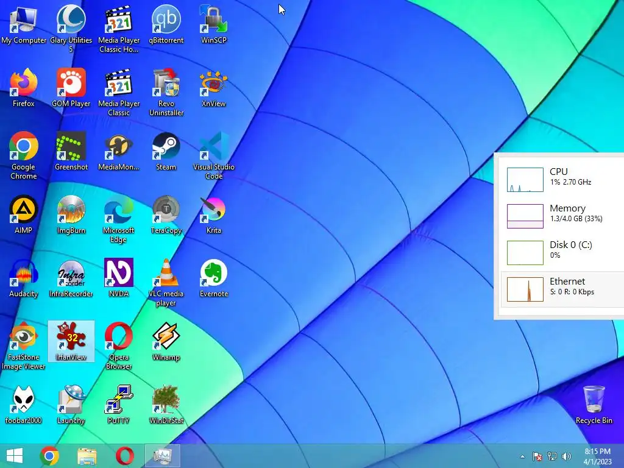Screen dimensions: 624x468
Task: Show hidden system tray icons
Action: pyautogui.click(x=522, y=456)
